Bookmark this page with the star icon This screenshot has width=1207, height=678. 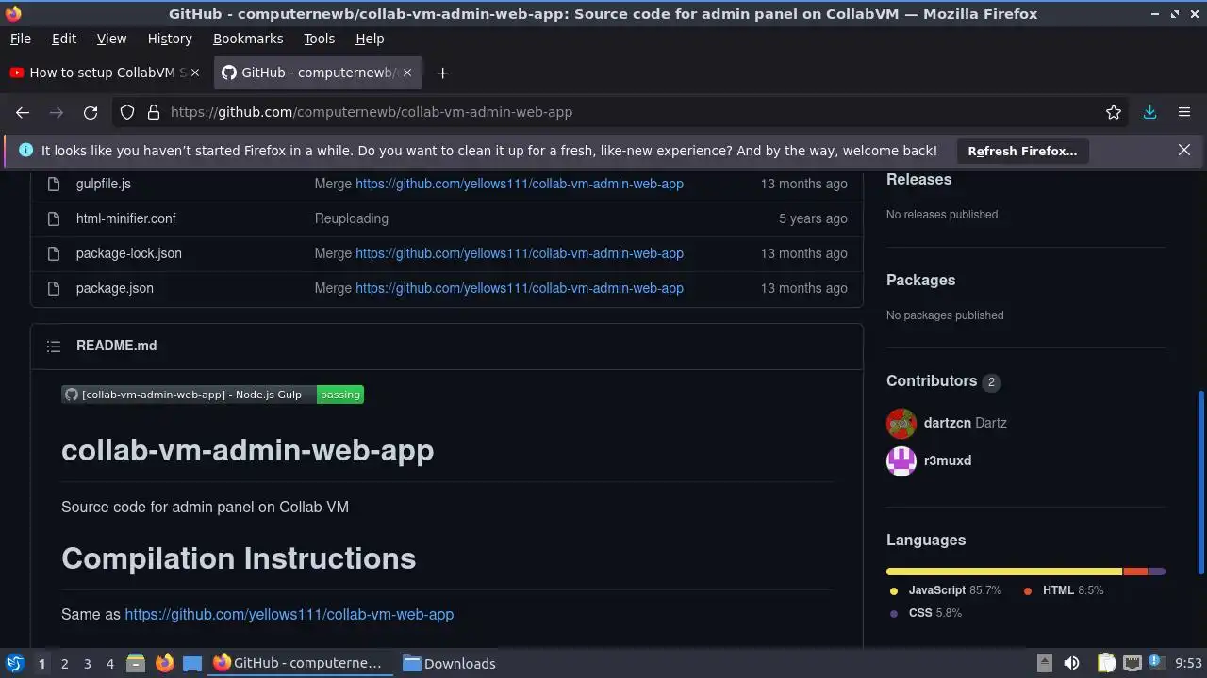(x=1114, y=112)
